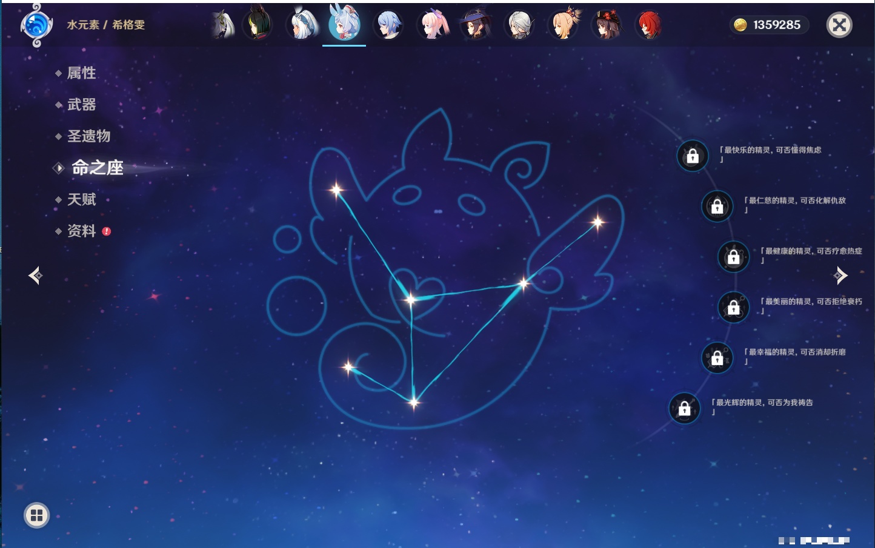
Task: Select the red-haired character portrait
Action: click(x=650, y=25)
